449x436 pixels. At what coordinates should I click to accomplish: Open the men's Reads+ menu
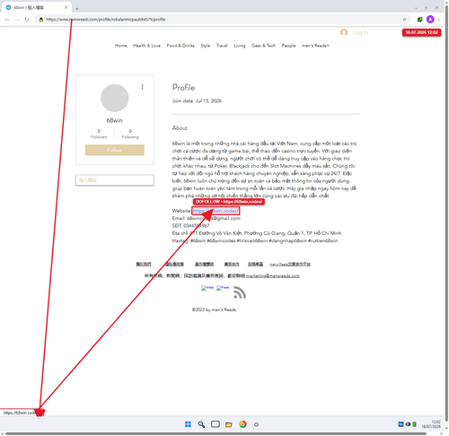coord(315,46)
